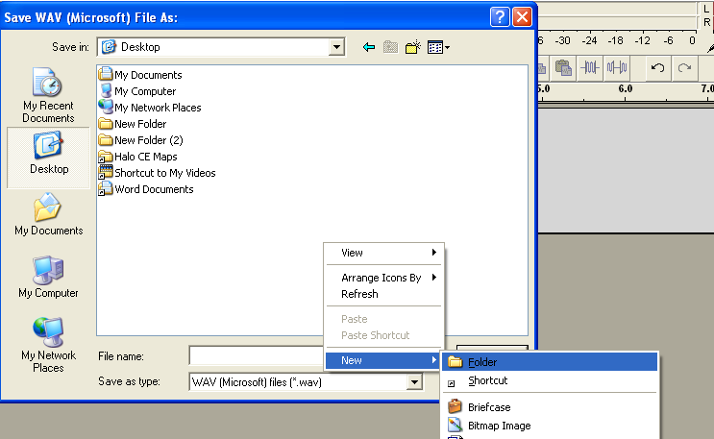Click the Trim audio toolbar icon
Screen dimensions: 714x439
point(589,67)
